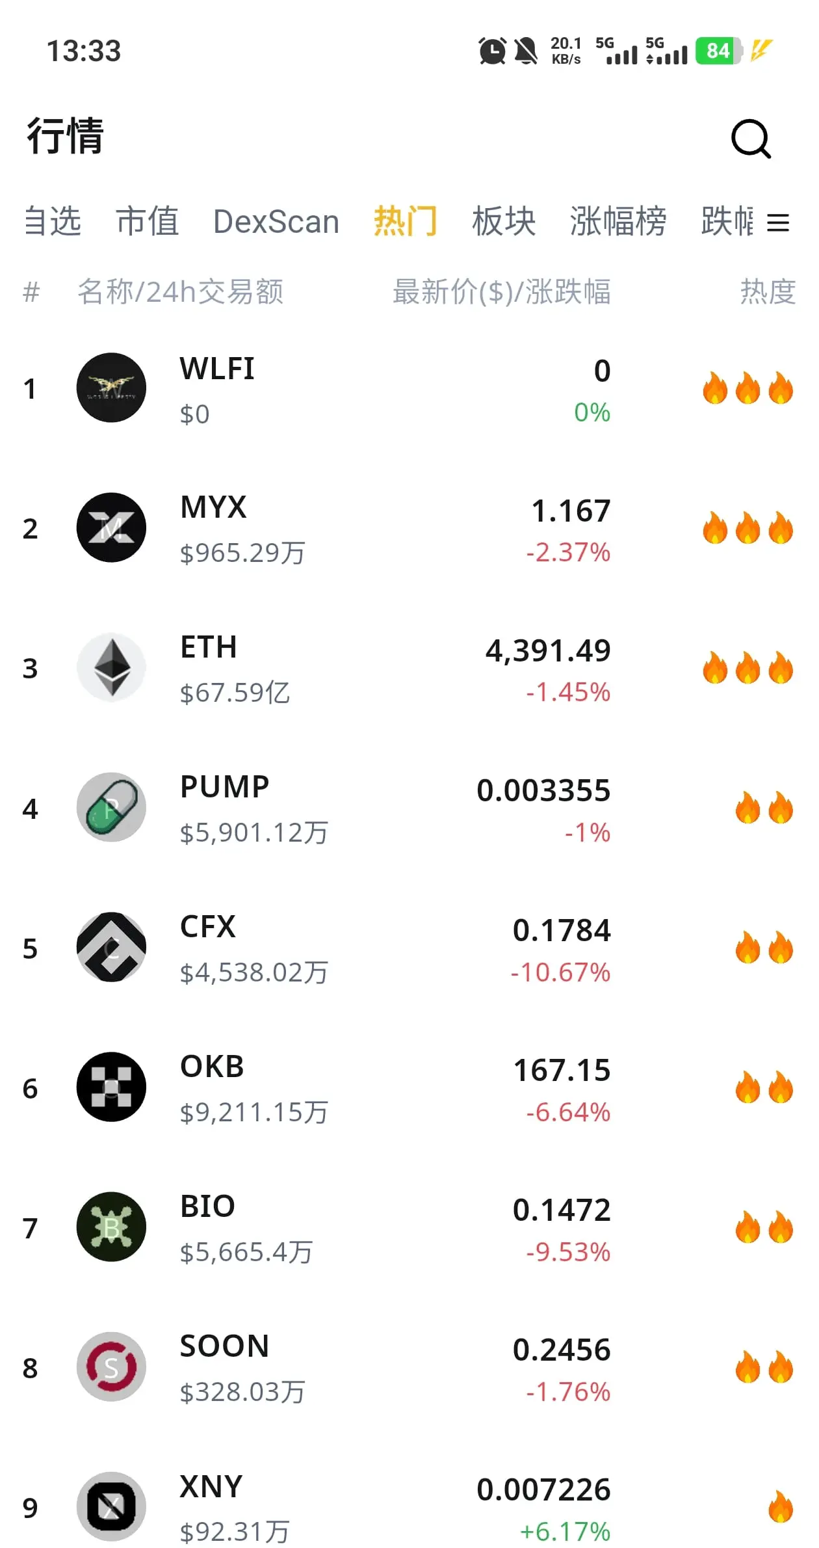This screenshot has width=819, height=1548.
Task: Sort by the 热度 column header
Action: tap(768, 291)
